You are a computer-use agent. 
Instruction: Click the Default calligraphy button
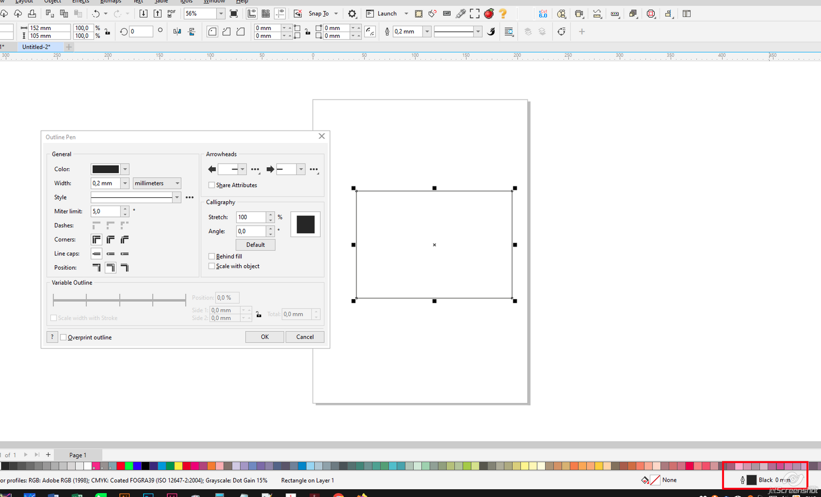[x=255, y=245]
